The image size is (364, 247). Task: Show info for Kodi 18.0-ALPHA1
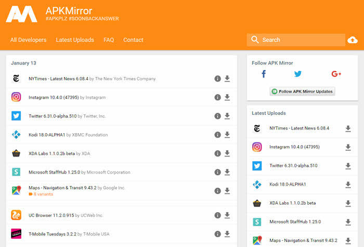pos(217,135)
